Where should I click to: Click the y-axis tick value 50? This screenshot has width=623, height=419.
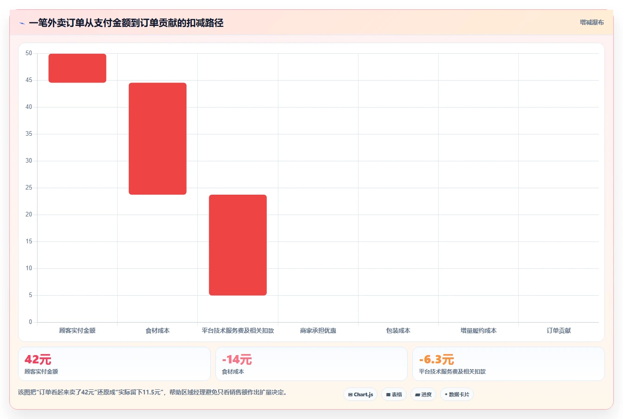29,53
